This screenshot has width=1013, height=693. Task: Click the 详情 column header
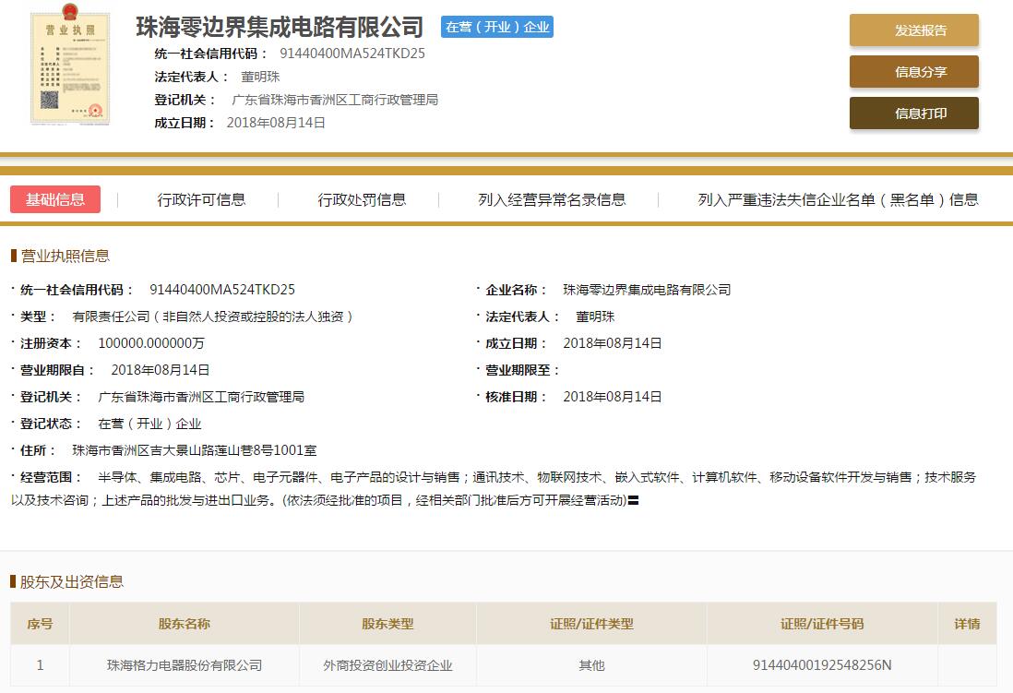tap(967, 624)
